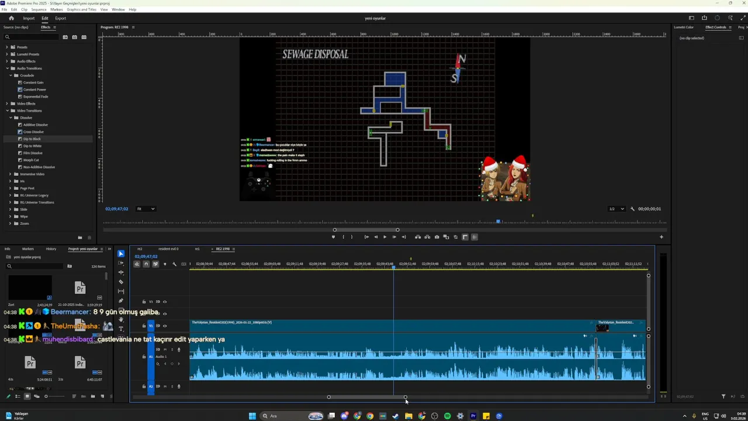Click the Accelerated Effects filter icon
This screenshot has width=748, height=421.
click(x=65, y=37)
